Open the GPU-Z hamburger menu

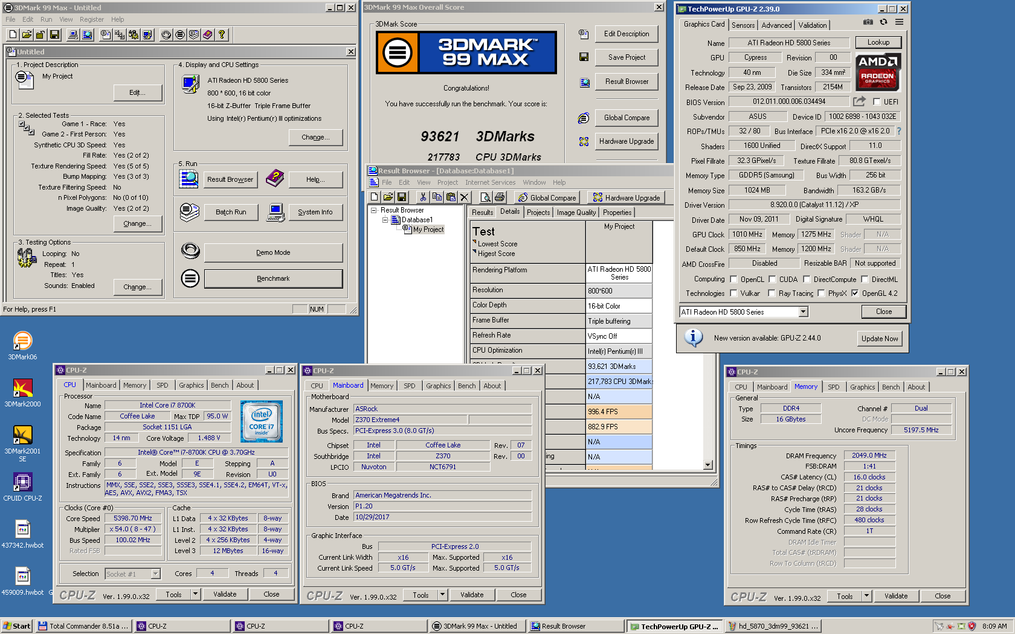click(x=900, y=22)
